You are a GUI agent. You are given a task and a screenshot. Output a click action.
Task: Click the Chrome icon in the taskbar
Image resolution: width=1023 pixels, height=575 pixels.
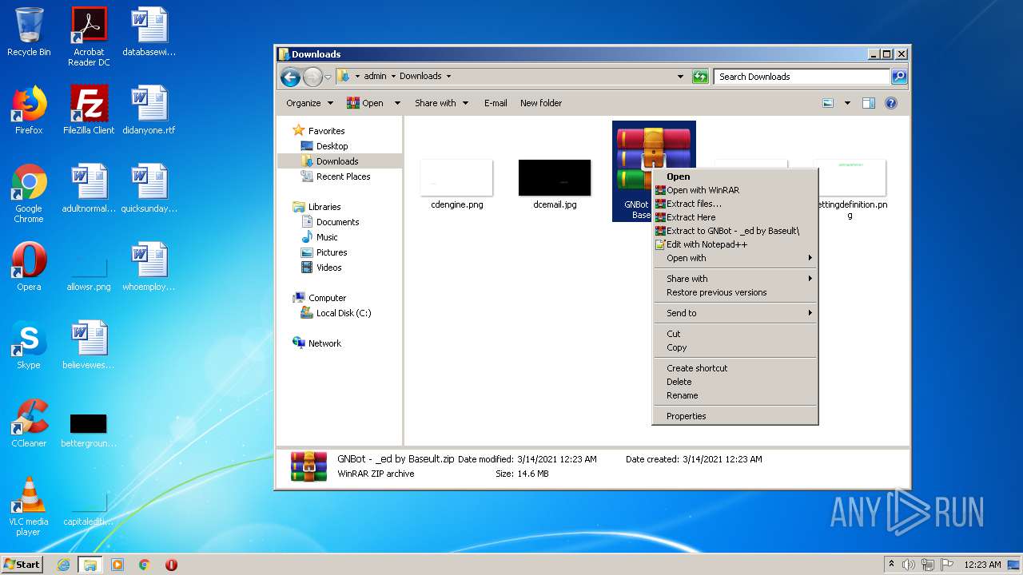click(145, 565)
